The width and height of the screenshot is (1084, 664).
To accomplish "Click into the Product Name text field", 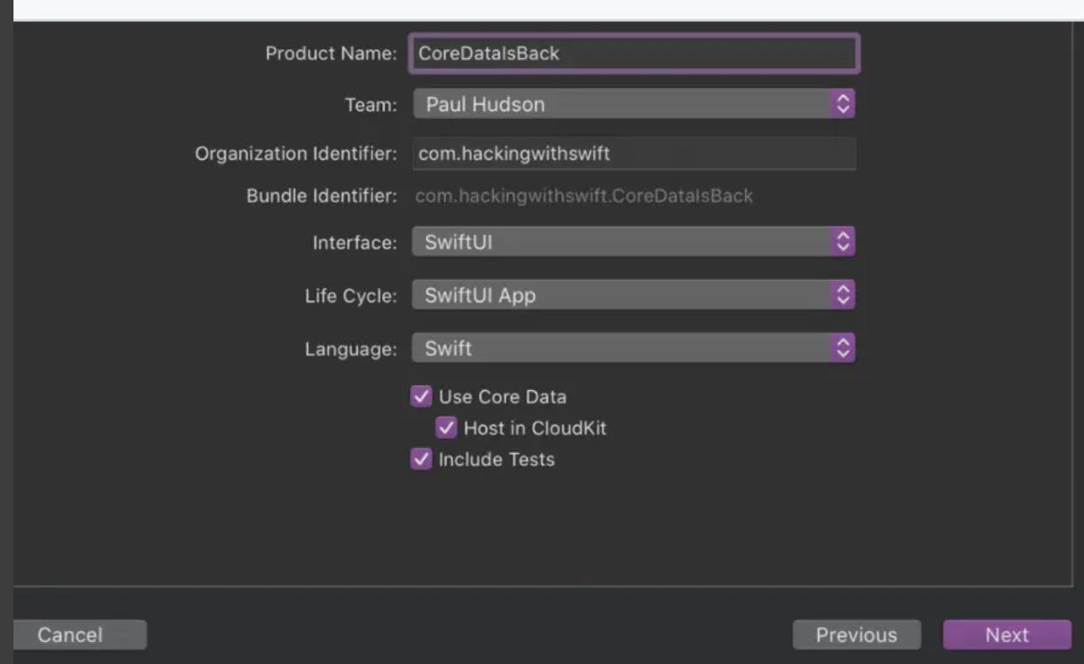I will pyautogui.click(x=634, y=54).
